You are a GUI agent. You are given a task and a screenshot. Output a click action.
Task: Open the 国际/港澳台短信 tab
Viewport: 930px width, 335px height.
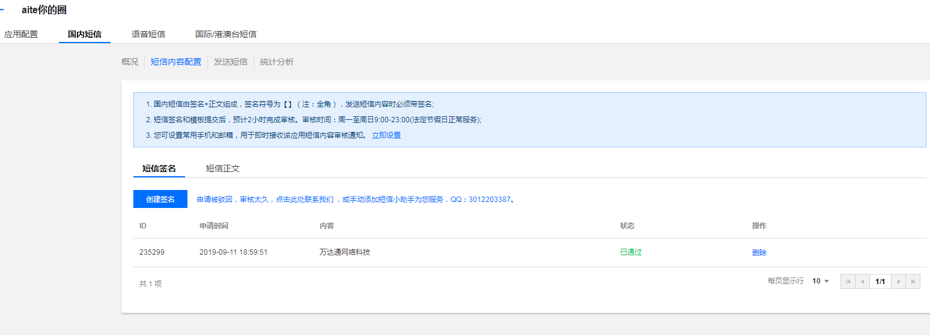(x=226, y=34)
